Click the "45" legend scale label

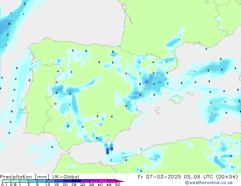[109, 184]
